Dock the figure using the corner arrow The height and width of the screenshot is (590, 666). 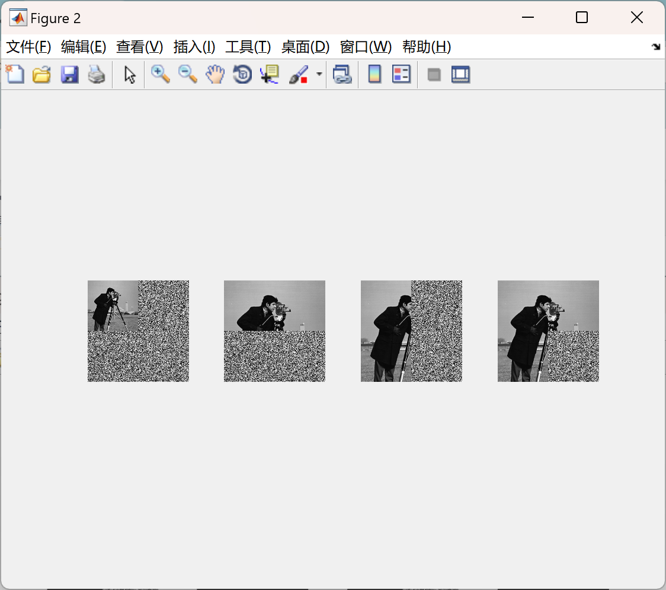(x=657, y=47)
